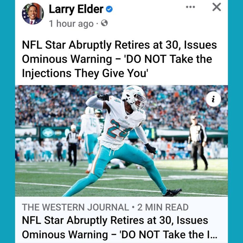243x243 pixels.
Task: Open the three-dot post options menu
Action: click(190, 7)
